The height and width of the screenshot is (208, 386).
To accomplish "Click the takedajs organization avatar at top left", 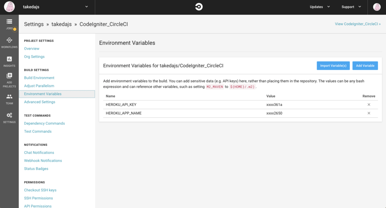I will [x=9, y=7].
